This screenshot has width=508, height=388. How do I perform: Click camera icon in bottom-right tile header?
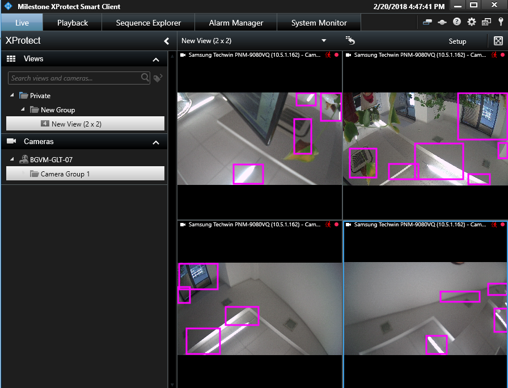point(348,225)
